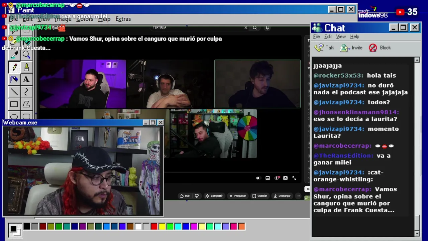Pick the brown color swatch
The width and height of the screenshot is (428, 241).
pos(130,227)
